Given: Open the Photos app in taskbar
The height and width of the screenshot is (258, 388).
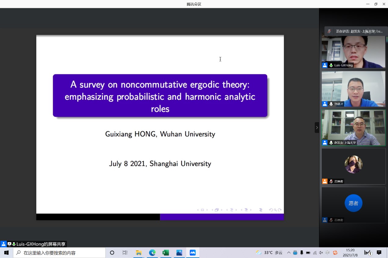Looking at the screenshot, I should point(179,253).
